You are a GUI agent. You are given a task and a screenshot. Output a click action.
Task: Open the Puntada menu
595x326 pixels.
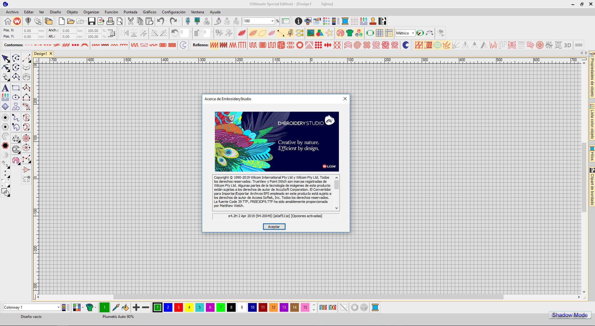pos(130,12)
